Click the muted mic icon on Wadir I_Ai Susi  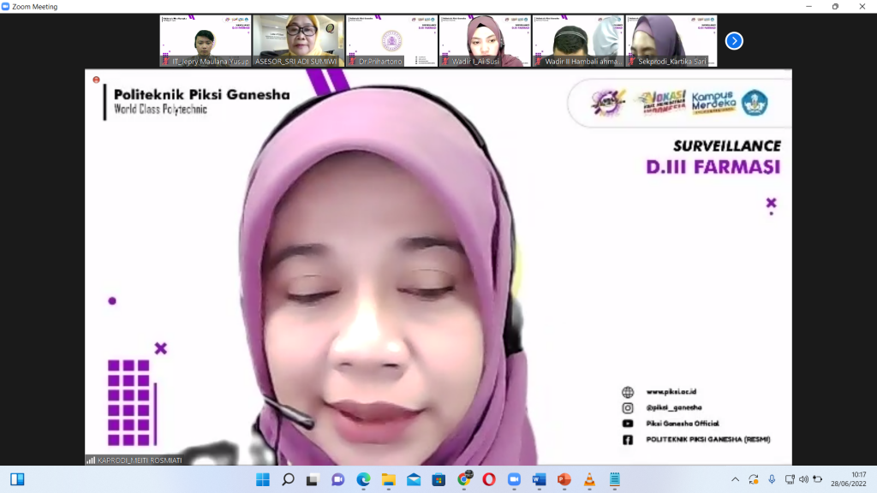click(x=445, y=61)
